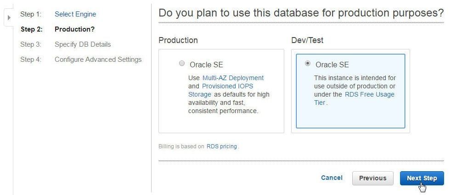This screenshot has height=195, width=462.
Task: Select Step 4 Configure Advanced Settings
Action: (x=98, y=60)
